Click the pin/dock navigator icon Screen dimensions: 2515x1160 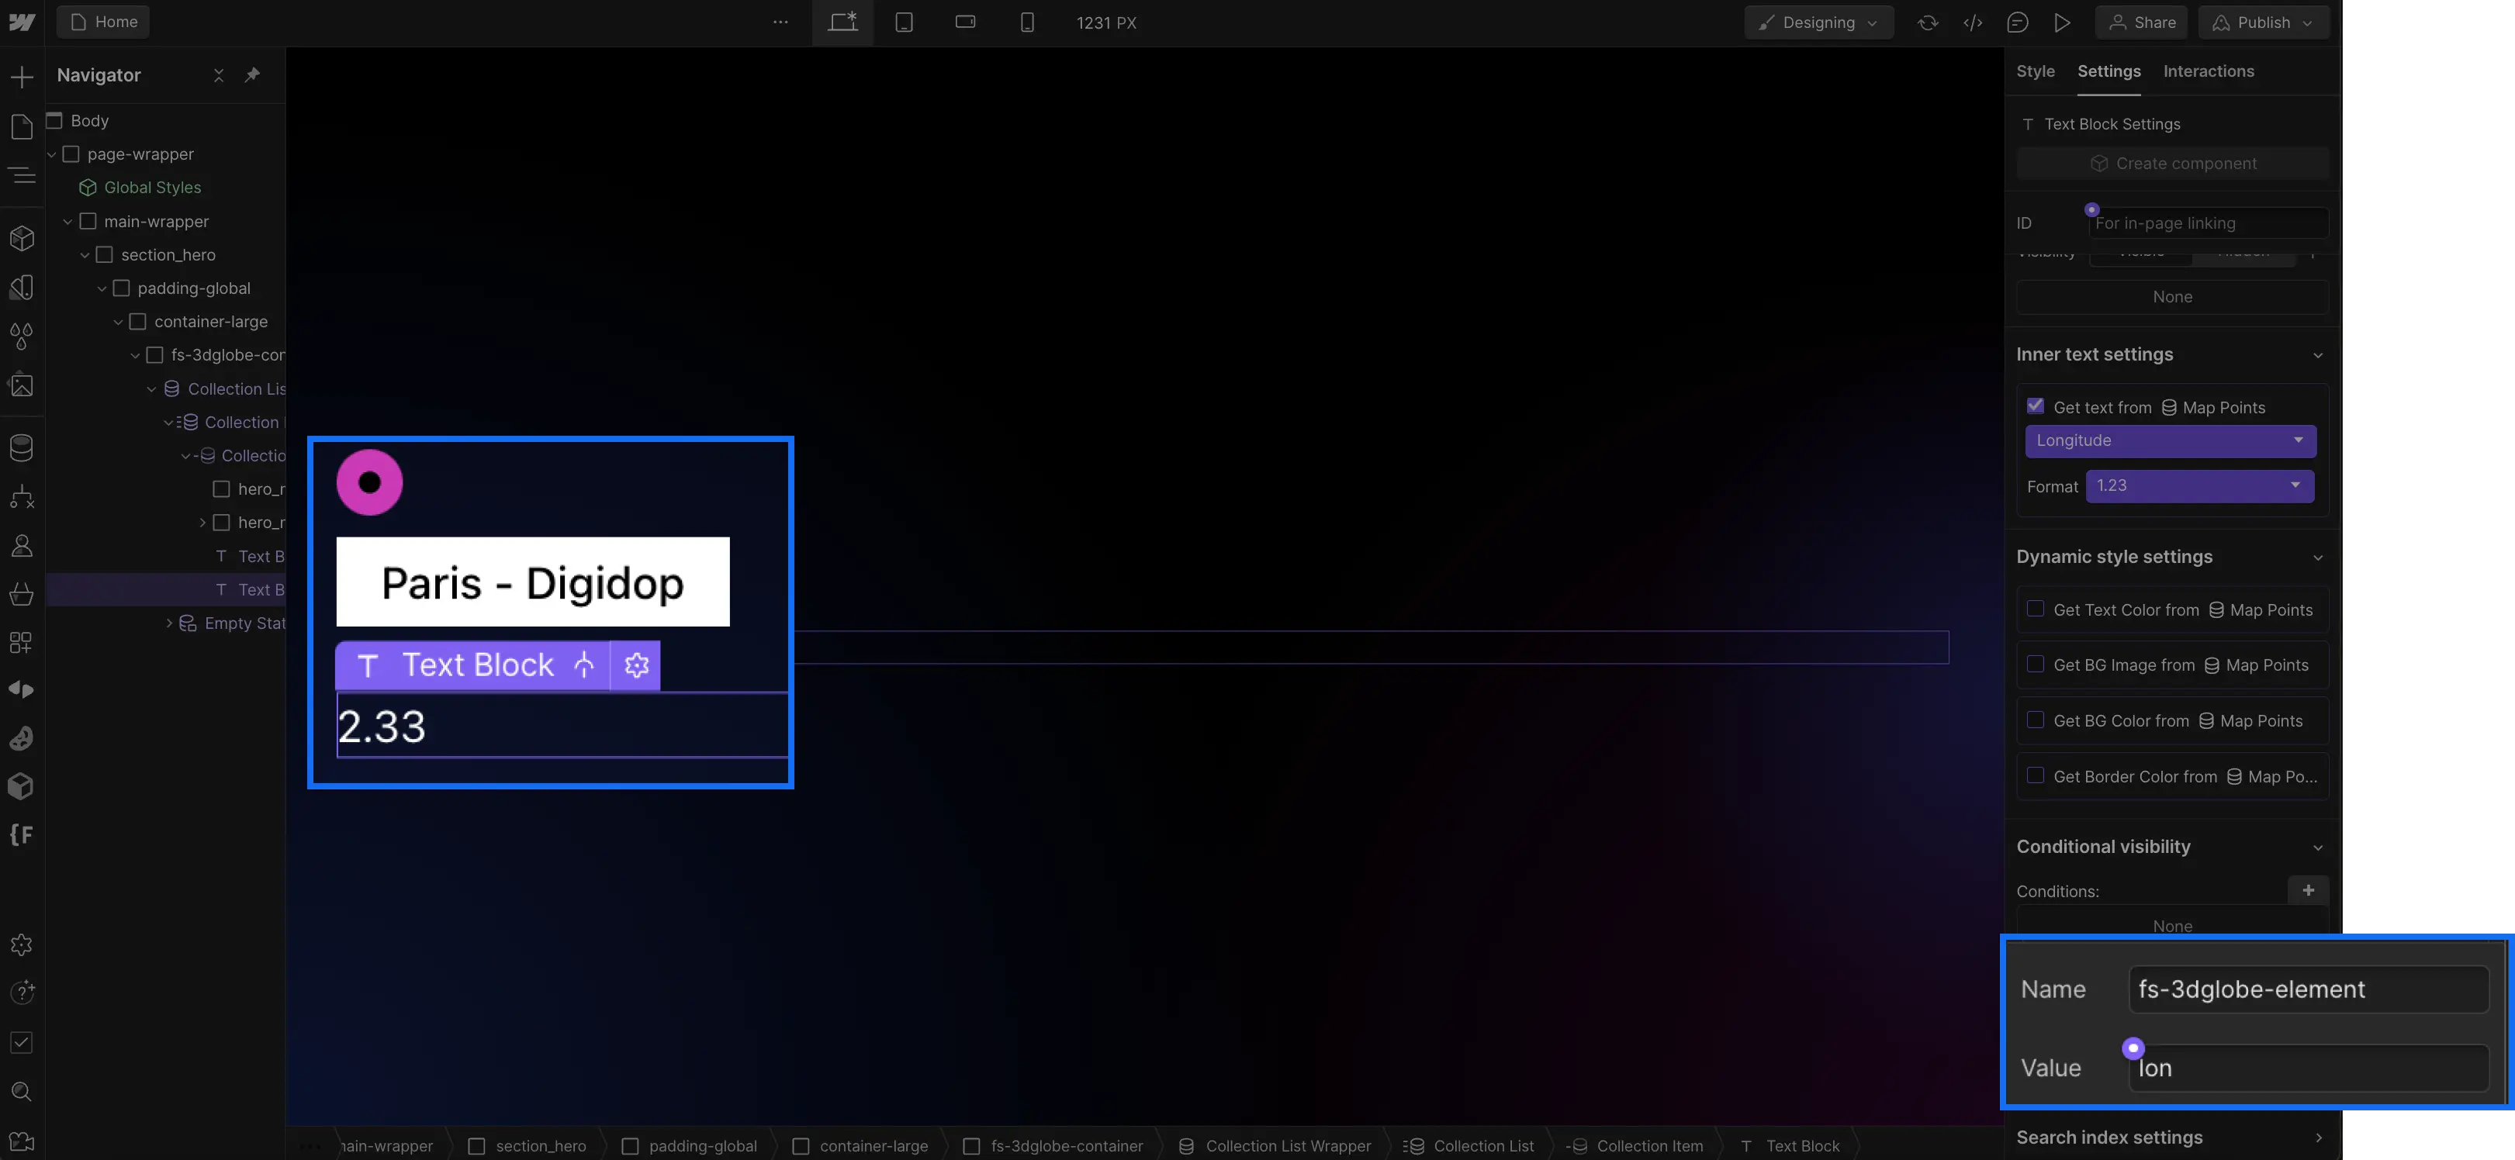click(254, 74)
